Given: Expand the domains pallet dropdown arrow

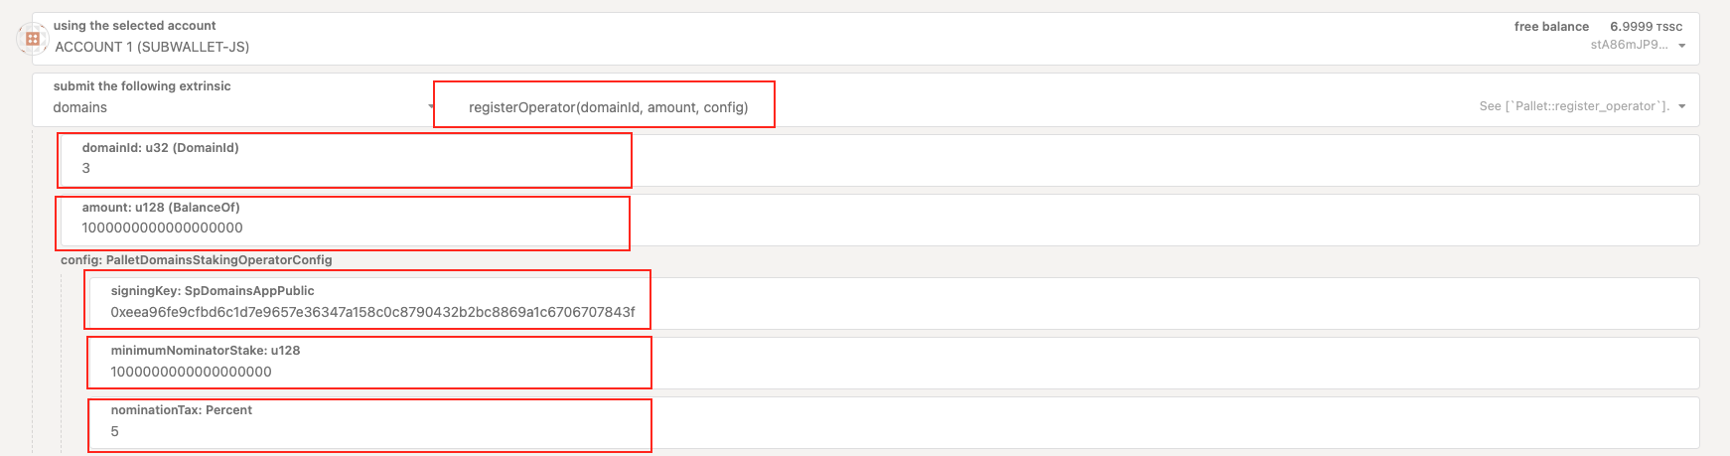Looking at the screenshot, I should (431, 106).
